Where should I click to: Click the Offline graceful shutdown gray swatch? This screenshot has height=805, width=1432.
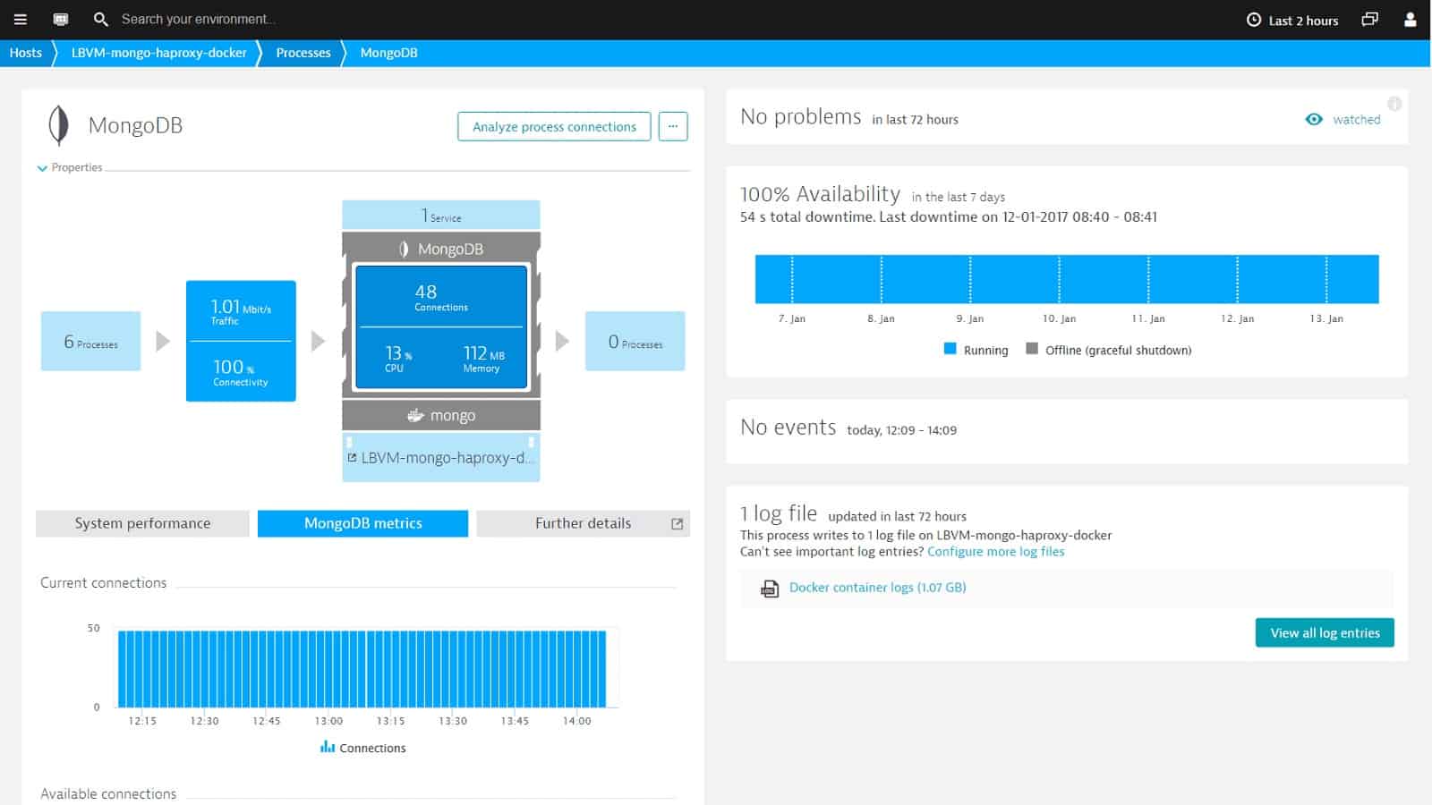click(x=1032, y=349)
